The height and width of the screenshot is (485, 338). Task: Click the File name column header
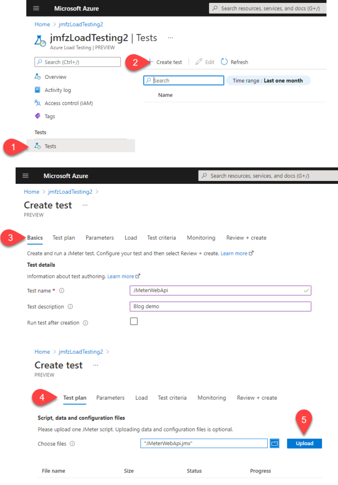pos(54,471)
